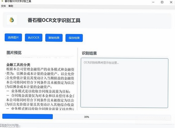Minimize the OCR tool window

(x=153, y=2)
